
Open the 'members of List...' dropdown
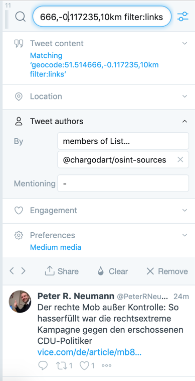(x=123, y=141)
